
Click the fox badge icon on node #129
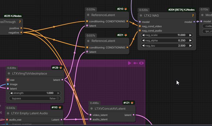coord(61,67)
